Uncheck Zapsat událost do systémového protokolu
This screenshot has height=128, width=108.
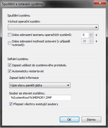[x=9, y=65]
